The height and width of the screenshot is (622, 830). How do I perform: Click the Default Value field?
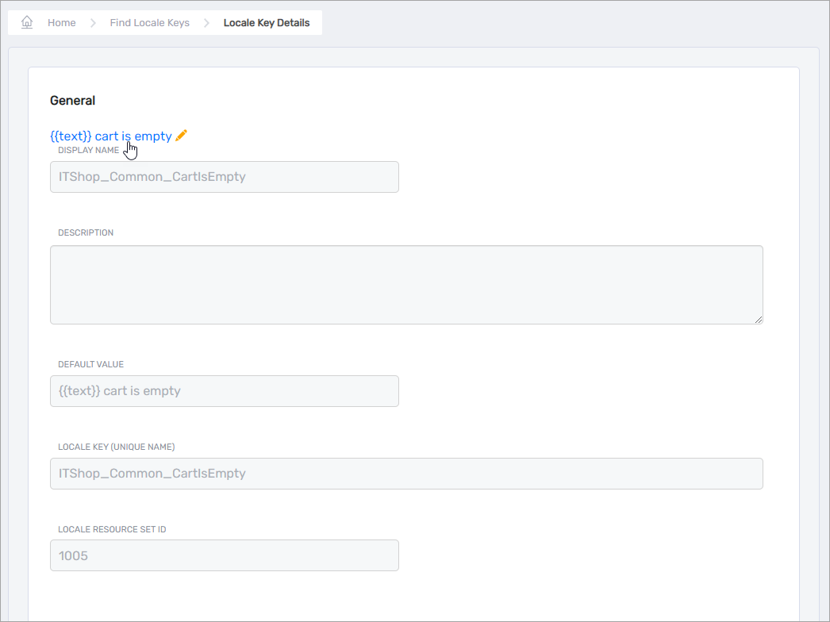click(224, 391)
